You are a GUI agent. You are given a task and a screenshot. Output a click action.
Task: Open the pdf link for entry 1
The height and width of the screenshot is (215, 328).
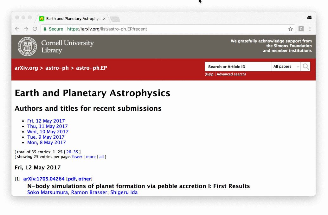coord(72,179)
